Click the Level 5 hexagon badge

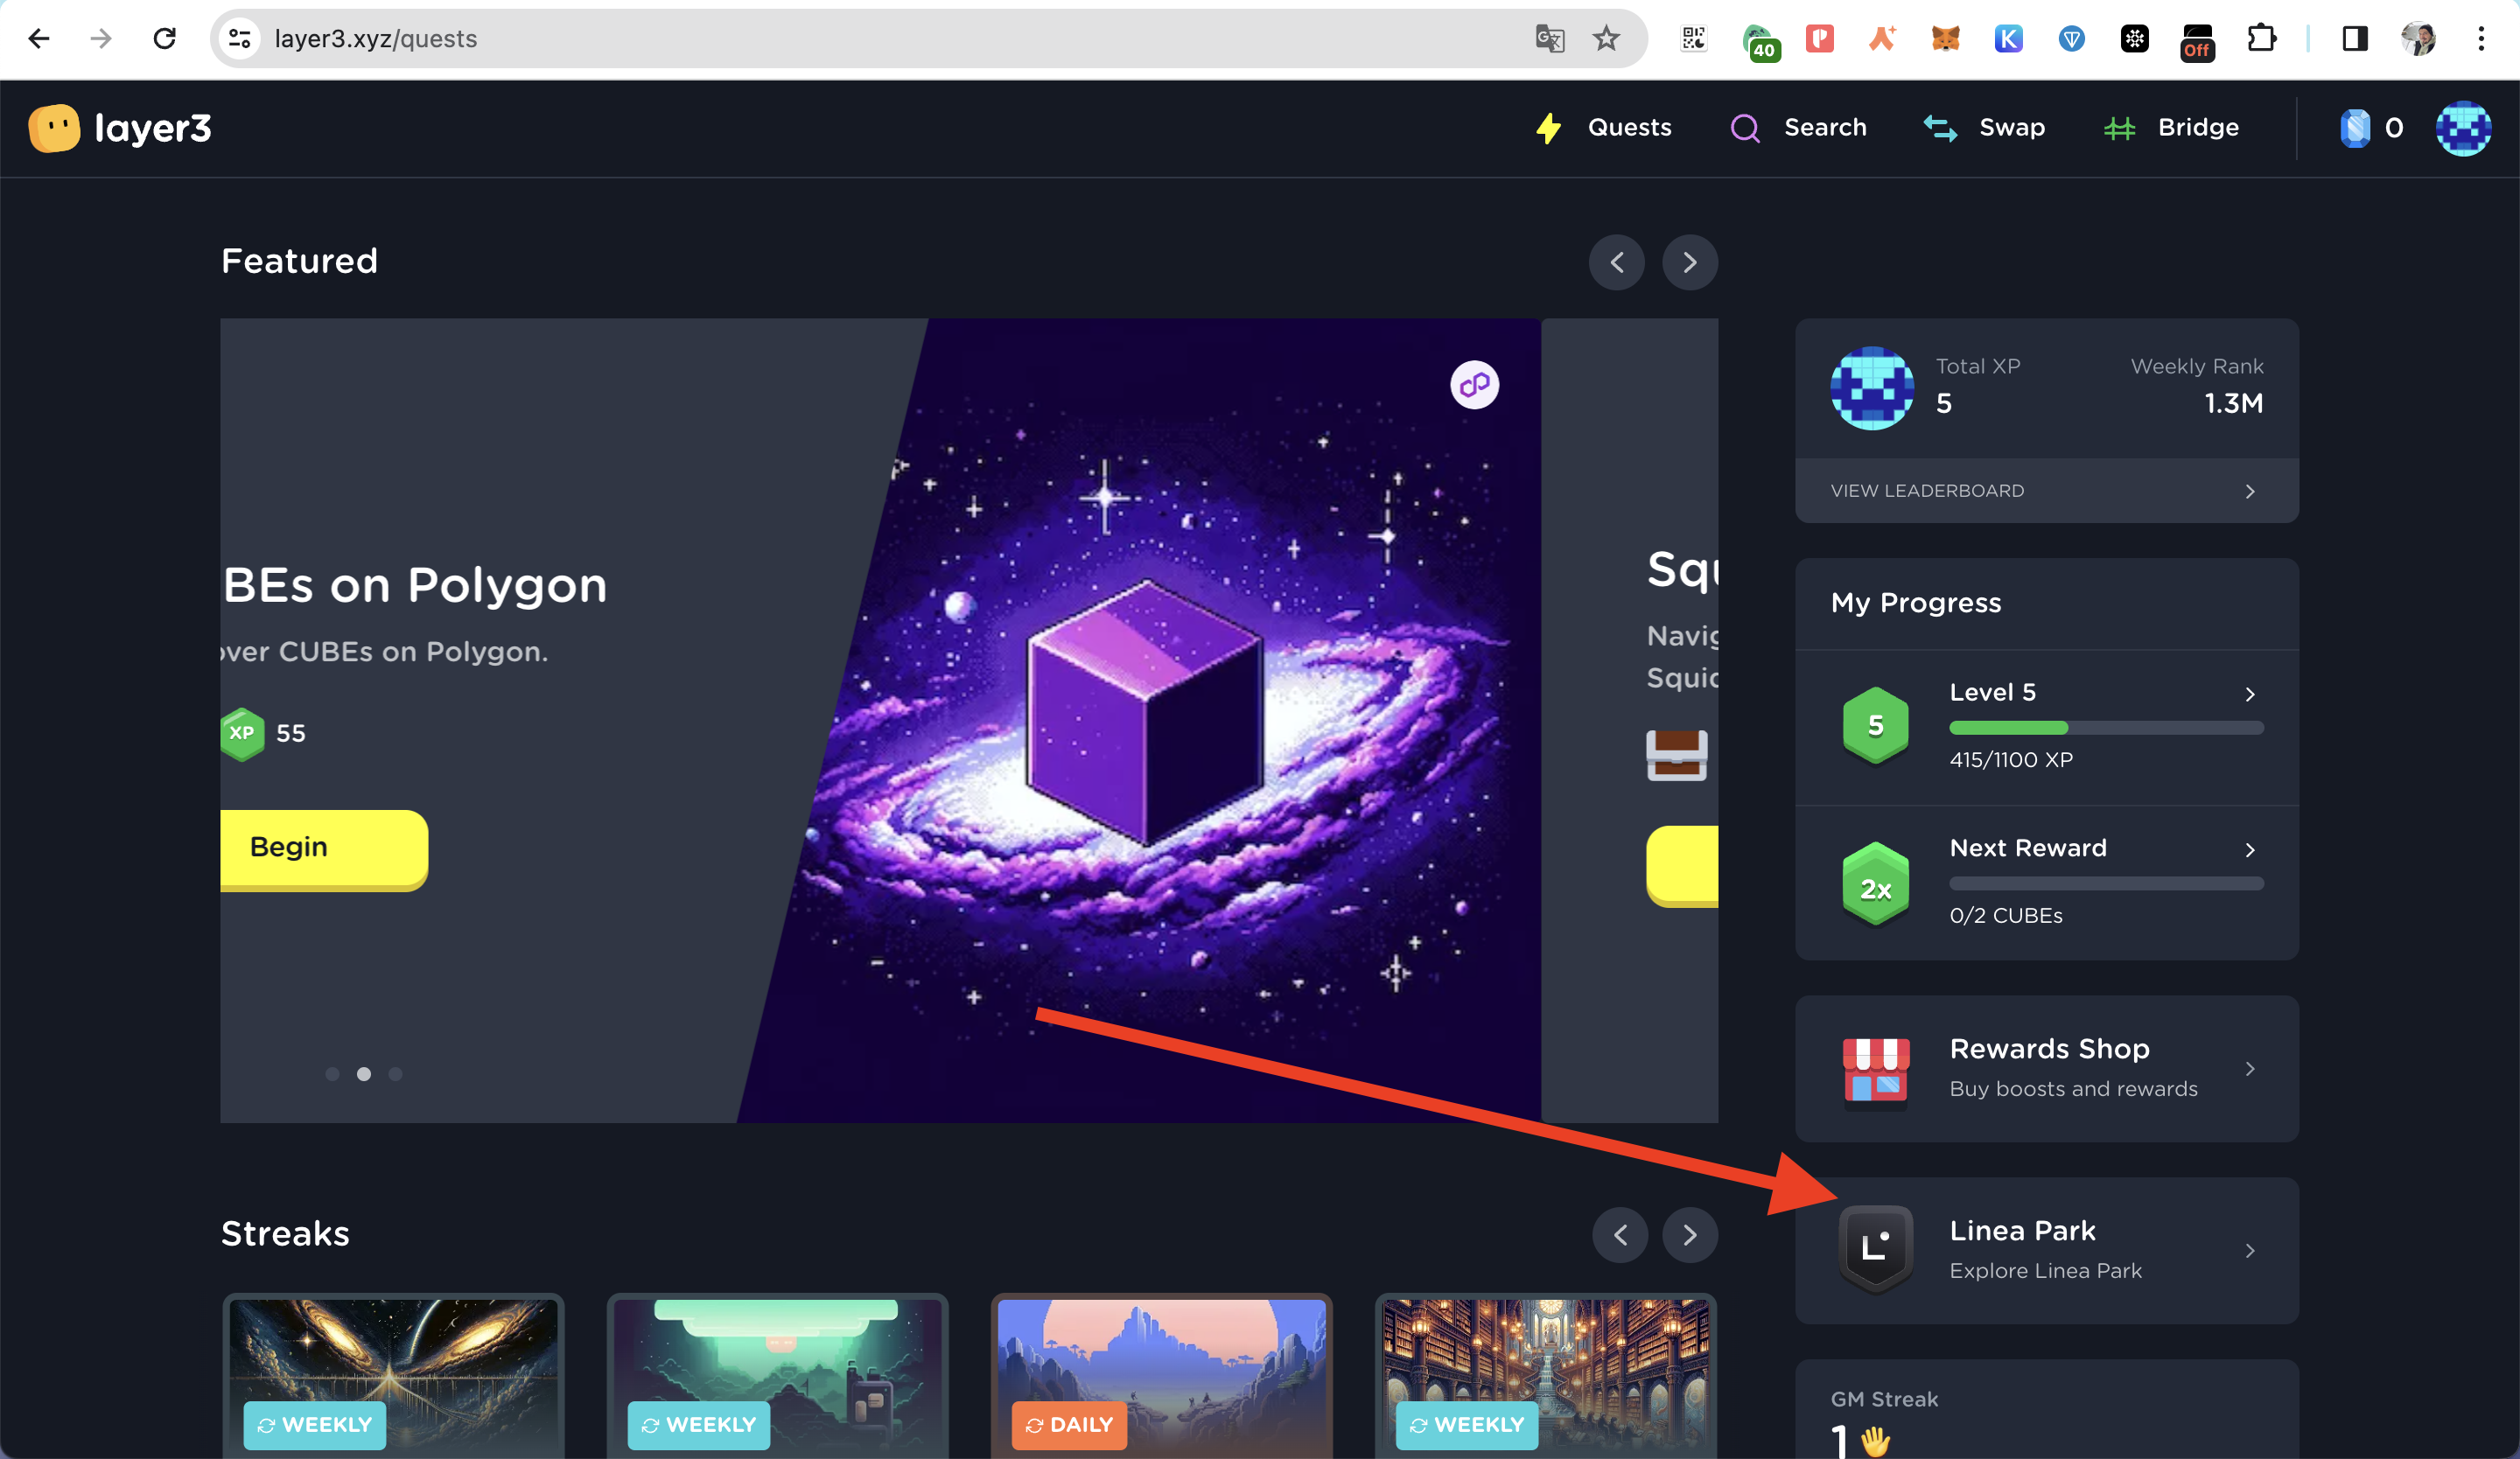pyautogui.click(x=1875, y=727)
